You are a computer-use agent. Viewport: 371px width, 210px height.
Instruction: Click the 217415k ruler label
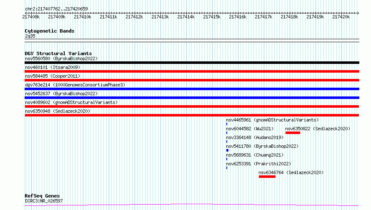point(212,17)
